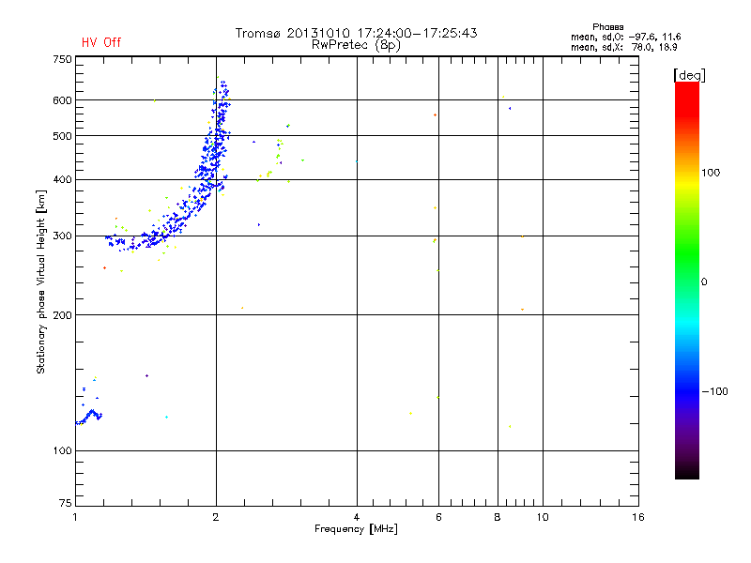
Task: Click the x-axis tick label '16'
Action: click(638, 517)
